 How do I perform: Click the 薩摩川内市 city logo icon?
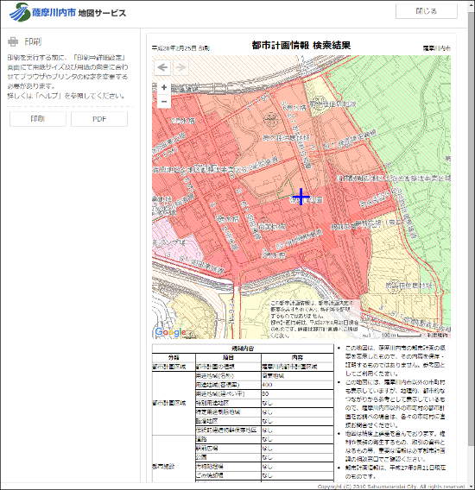click(x=19, y=12)
